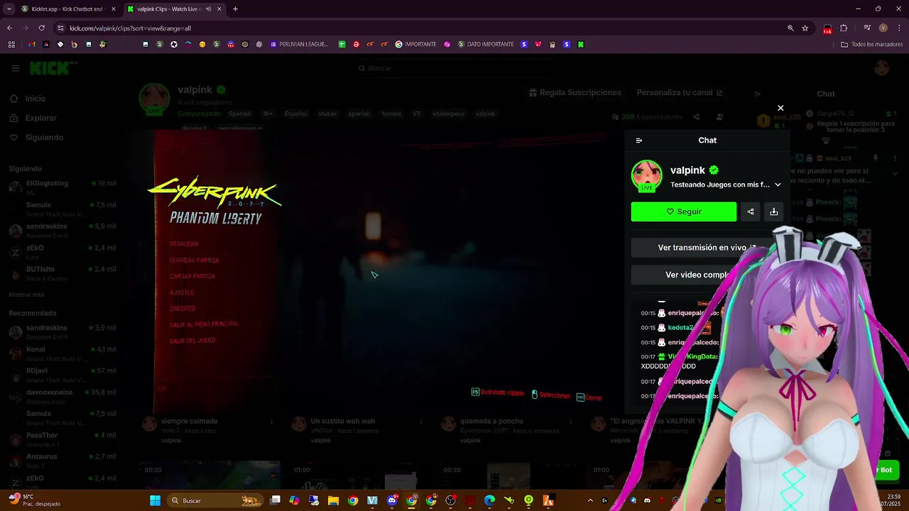Close the clip viewer overlay
Viewport: 909px width, 511px height.
[x=780, y=108]
